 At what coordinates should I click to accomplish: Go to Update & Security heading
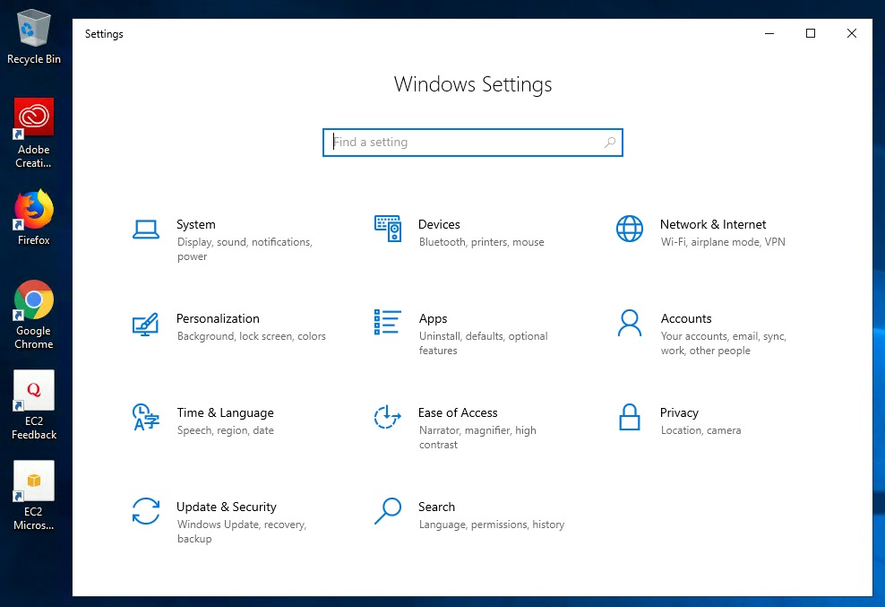[227, 507]
